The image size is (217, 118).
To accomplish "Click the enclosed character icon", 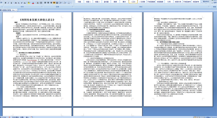I will (x=41, y=3).
